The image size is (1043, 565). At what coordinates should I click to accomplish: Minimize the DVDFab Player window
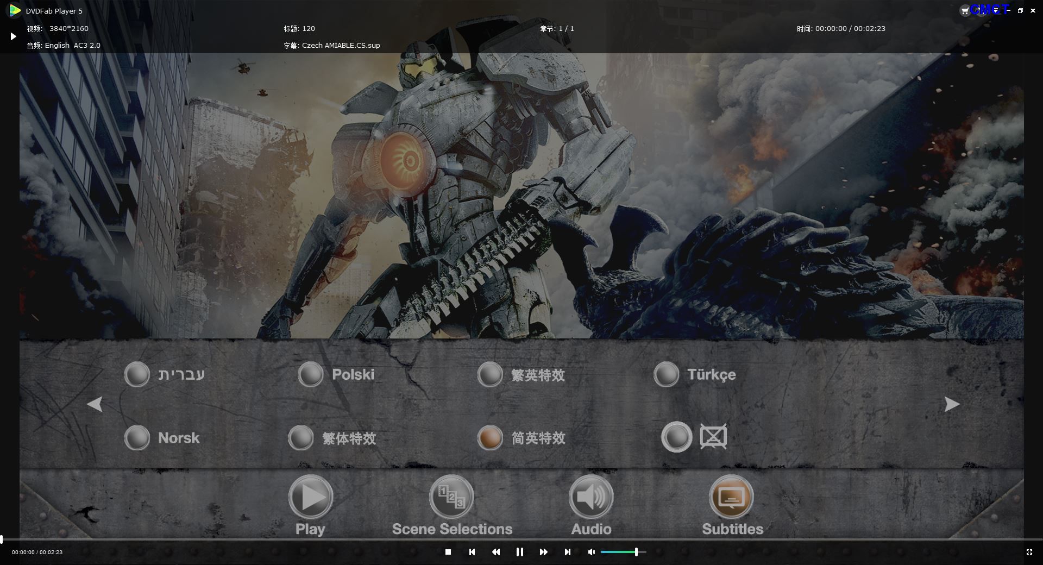[x=1008, y=11]
